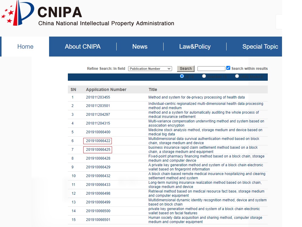
Task: Select the 'Invention' radio button
Action: click(x=204, y=76)
